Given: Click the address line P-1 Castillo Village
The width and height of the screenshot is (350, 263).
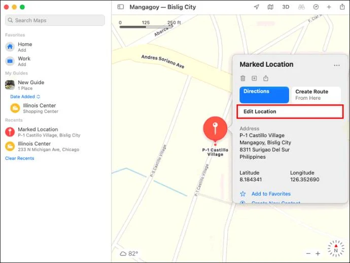Looking at the screenshot, I should click(x=262, y=135).
